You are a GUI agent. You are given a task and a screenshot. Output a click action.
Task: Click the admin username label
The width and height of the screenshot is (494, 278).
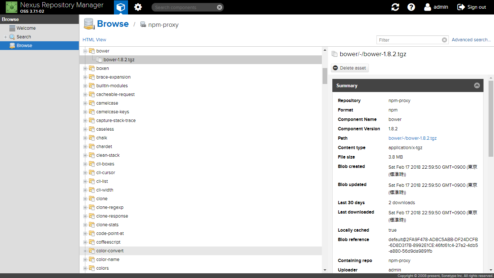pos(441,7)
